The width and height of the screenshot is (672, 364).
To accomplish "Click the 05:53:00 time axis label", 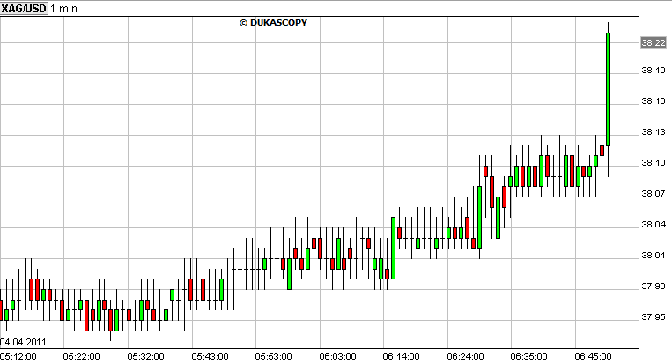I will pos(273,356).
